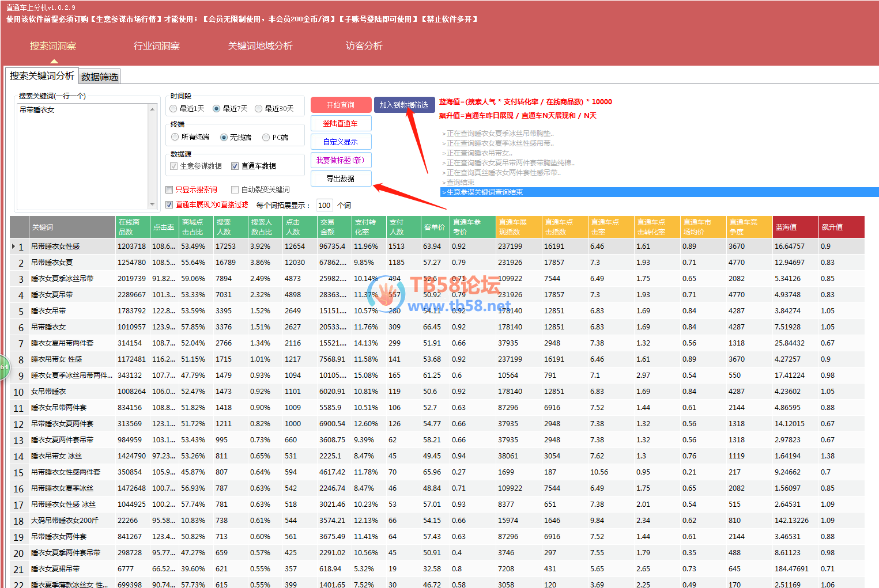Screen dimensions: 879x588
Task: Click the 每个词拓展显示 number field
Action: [x=325, y=205]
